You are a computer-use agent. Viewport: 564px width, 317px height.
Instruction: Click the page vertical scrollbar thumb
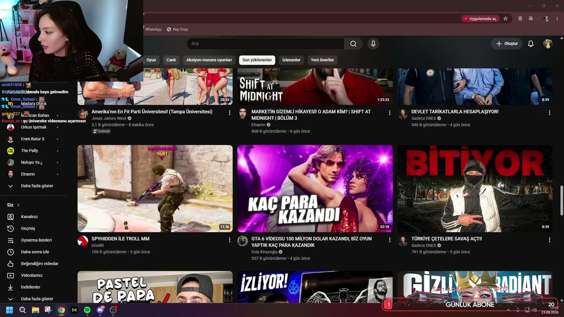tap(561, 201)
